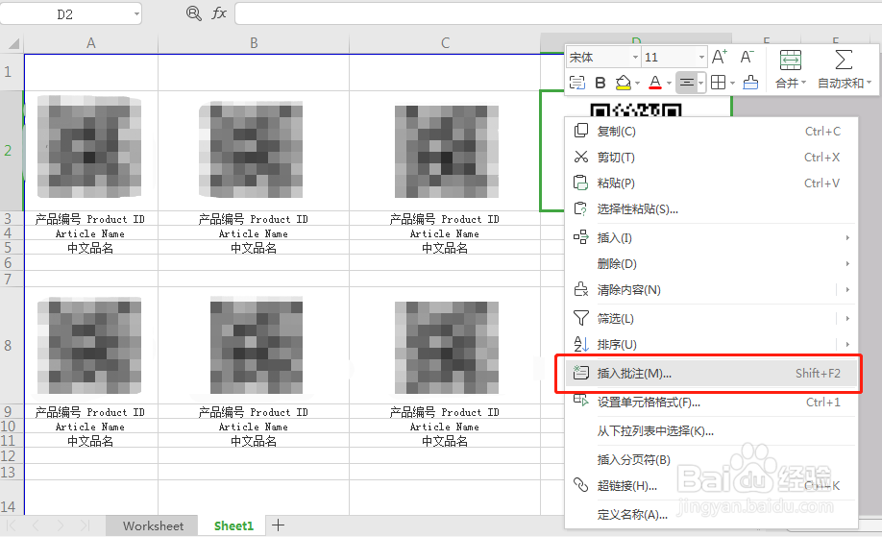
Task: Open the alignment dropdown arrow
Action: tap(700, 83)
